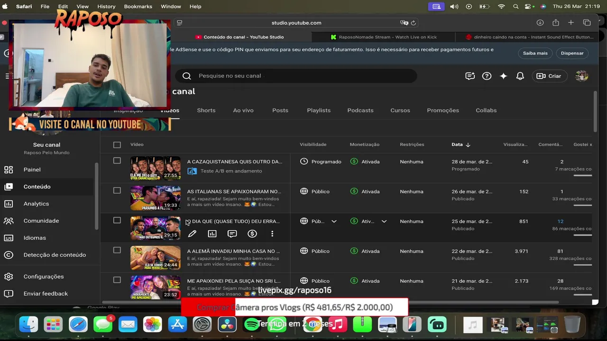Click Safari downloads icon
This screenshot has width=607, height=341.
(540, 23)
